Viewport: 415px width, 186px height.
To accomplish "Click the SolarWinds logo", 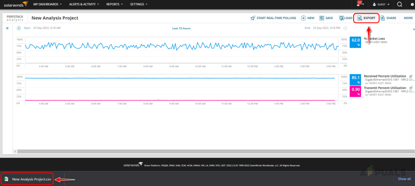I will pyautogui.click(x=16, y=4).
